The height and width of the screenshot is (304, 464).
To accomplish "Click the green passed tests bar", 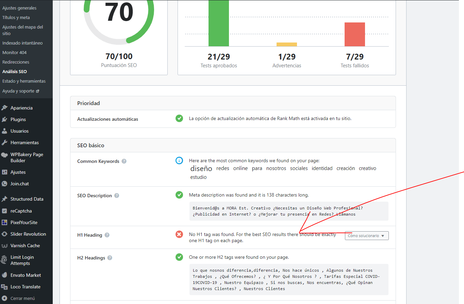I will point(219,23).
